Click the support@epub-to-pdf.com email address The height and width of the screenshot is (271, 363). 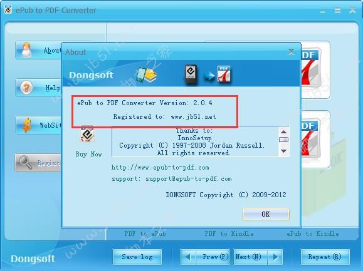189,178
